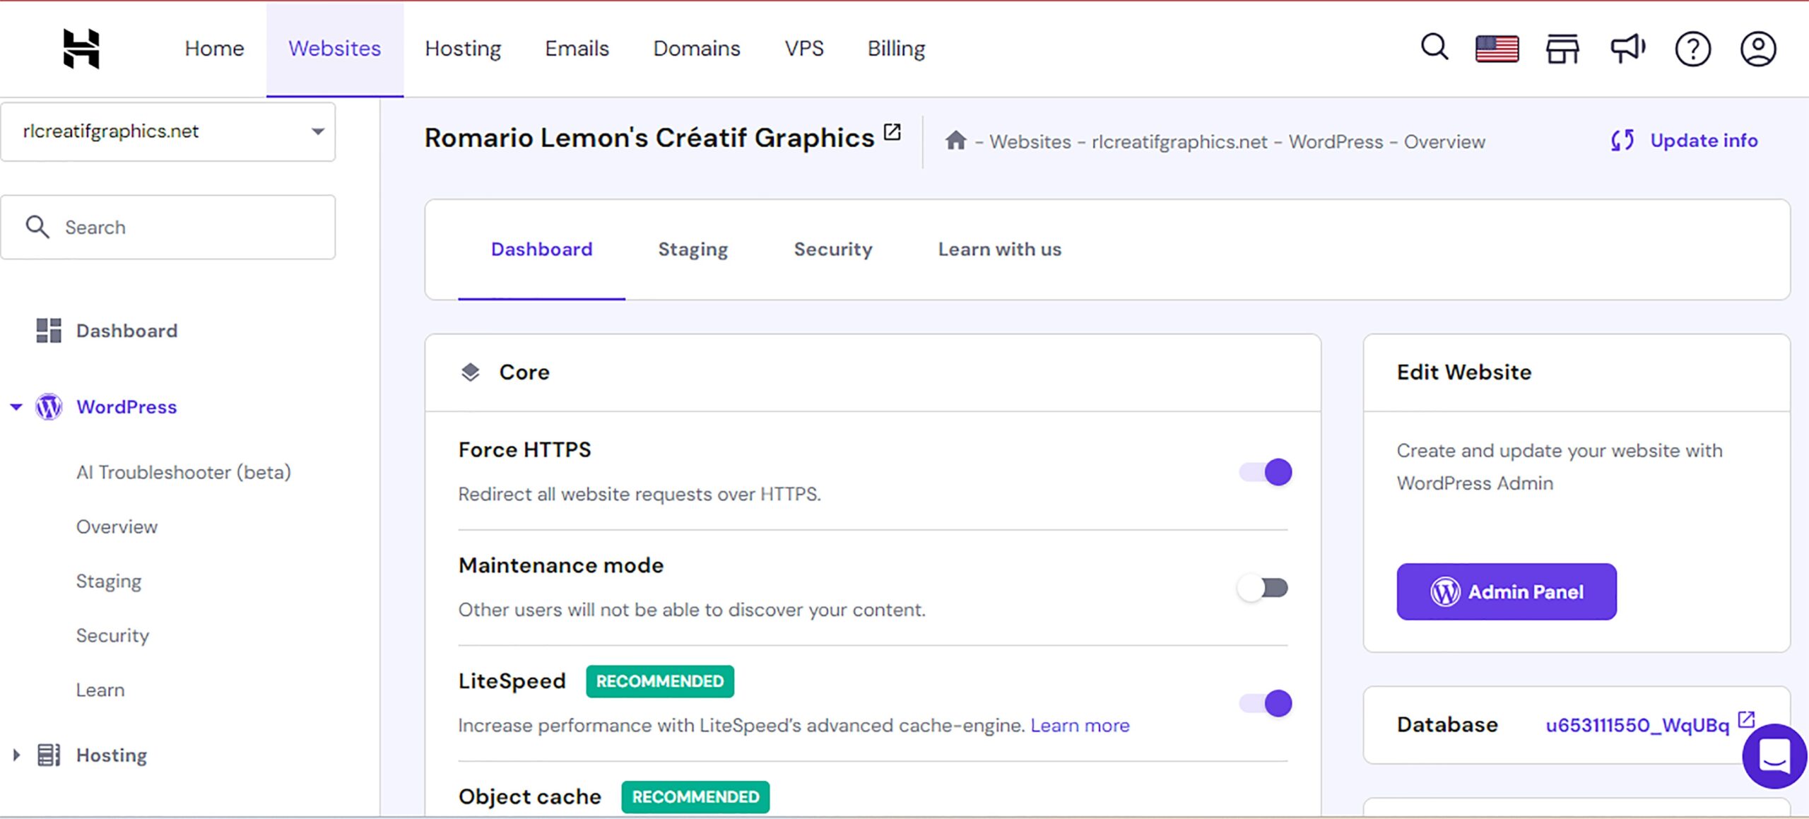Collapse the WordPress sidebar section arrow
1809x819 pixels.
(16, 406)
